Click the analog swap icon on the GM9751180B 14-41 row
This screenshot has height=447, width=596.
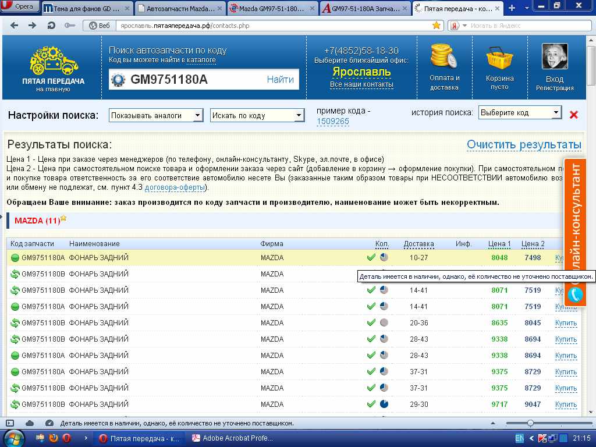tap(15, 290)
